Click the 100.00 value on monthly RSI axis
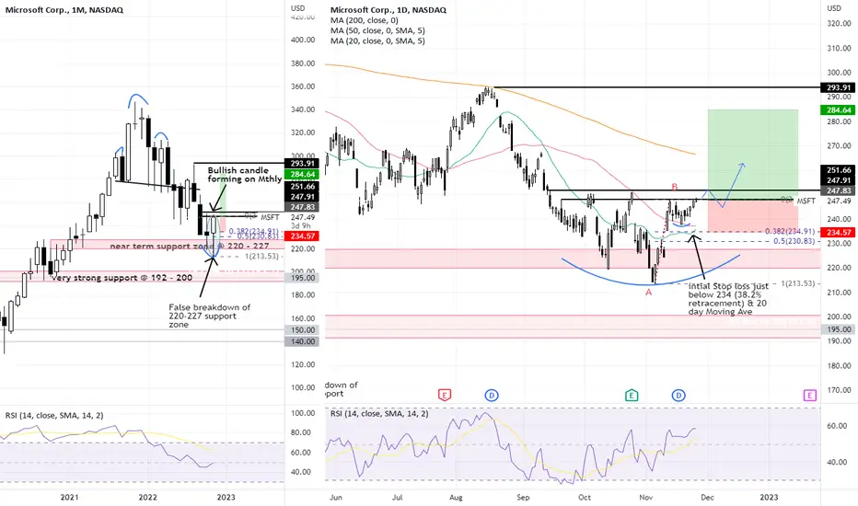858x506 pixels. (303, 413)
